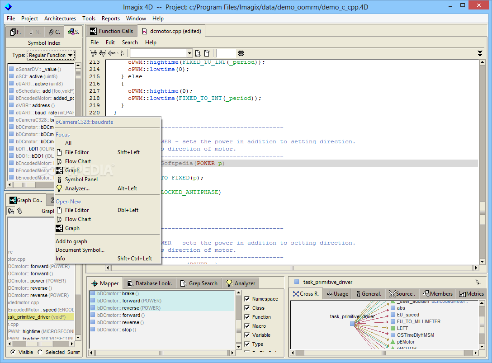Click the left arrow back icon in editor toolbar

coord(111,53)
